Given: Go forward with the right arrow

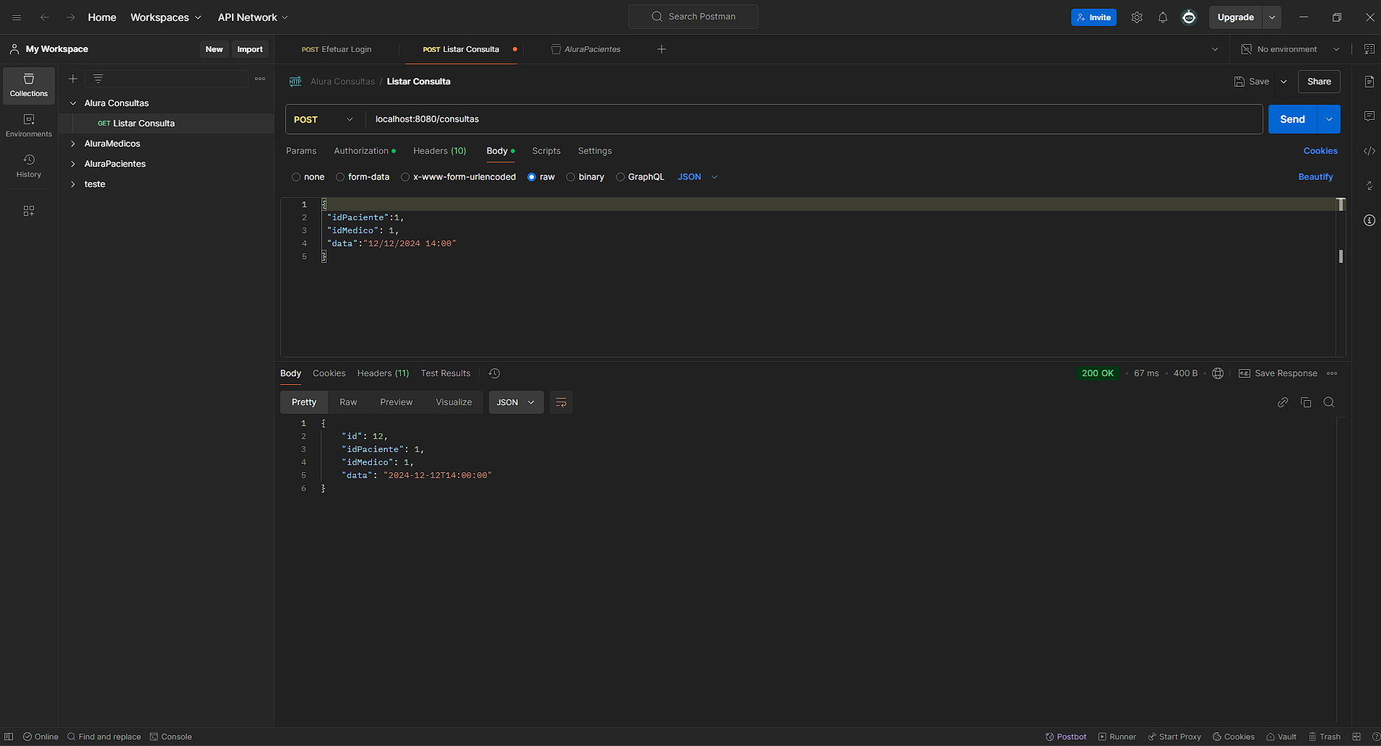Looking at the screenshot, I should point(71,17).
